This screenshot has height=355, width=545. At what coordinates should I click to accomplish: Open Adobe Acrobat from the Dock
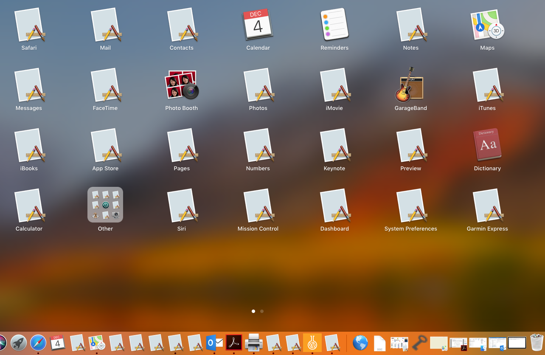click(234, 343)
